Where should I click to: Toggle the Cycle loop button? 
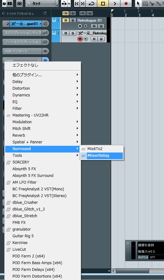(x=91, y=4)
